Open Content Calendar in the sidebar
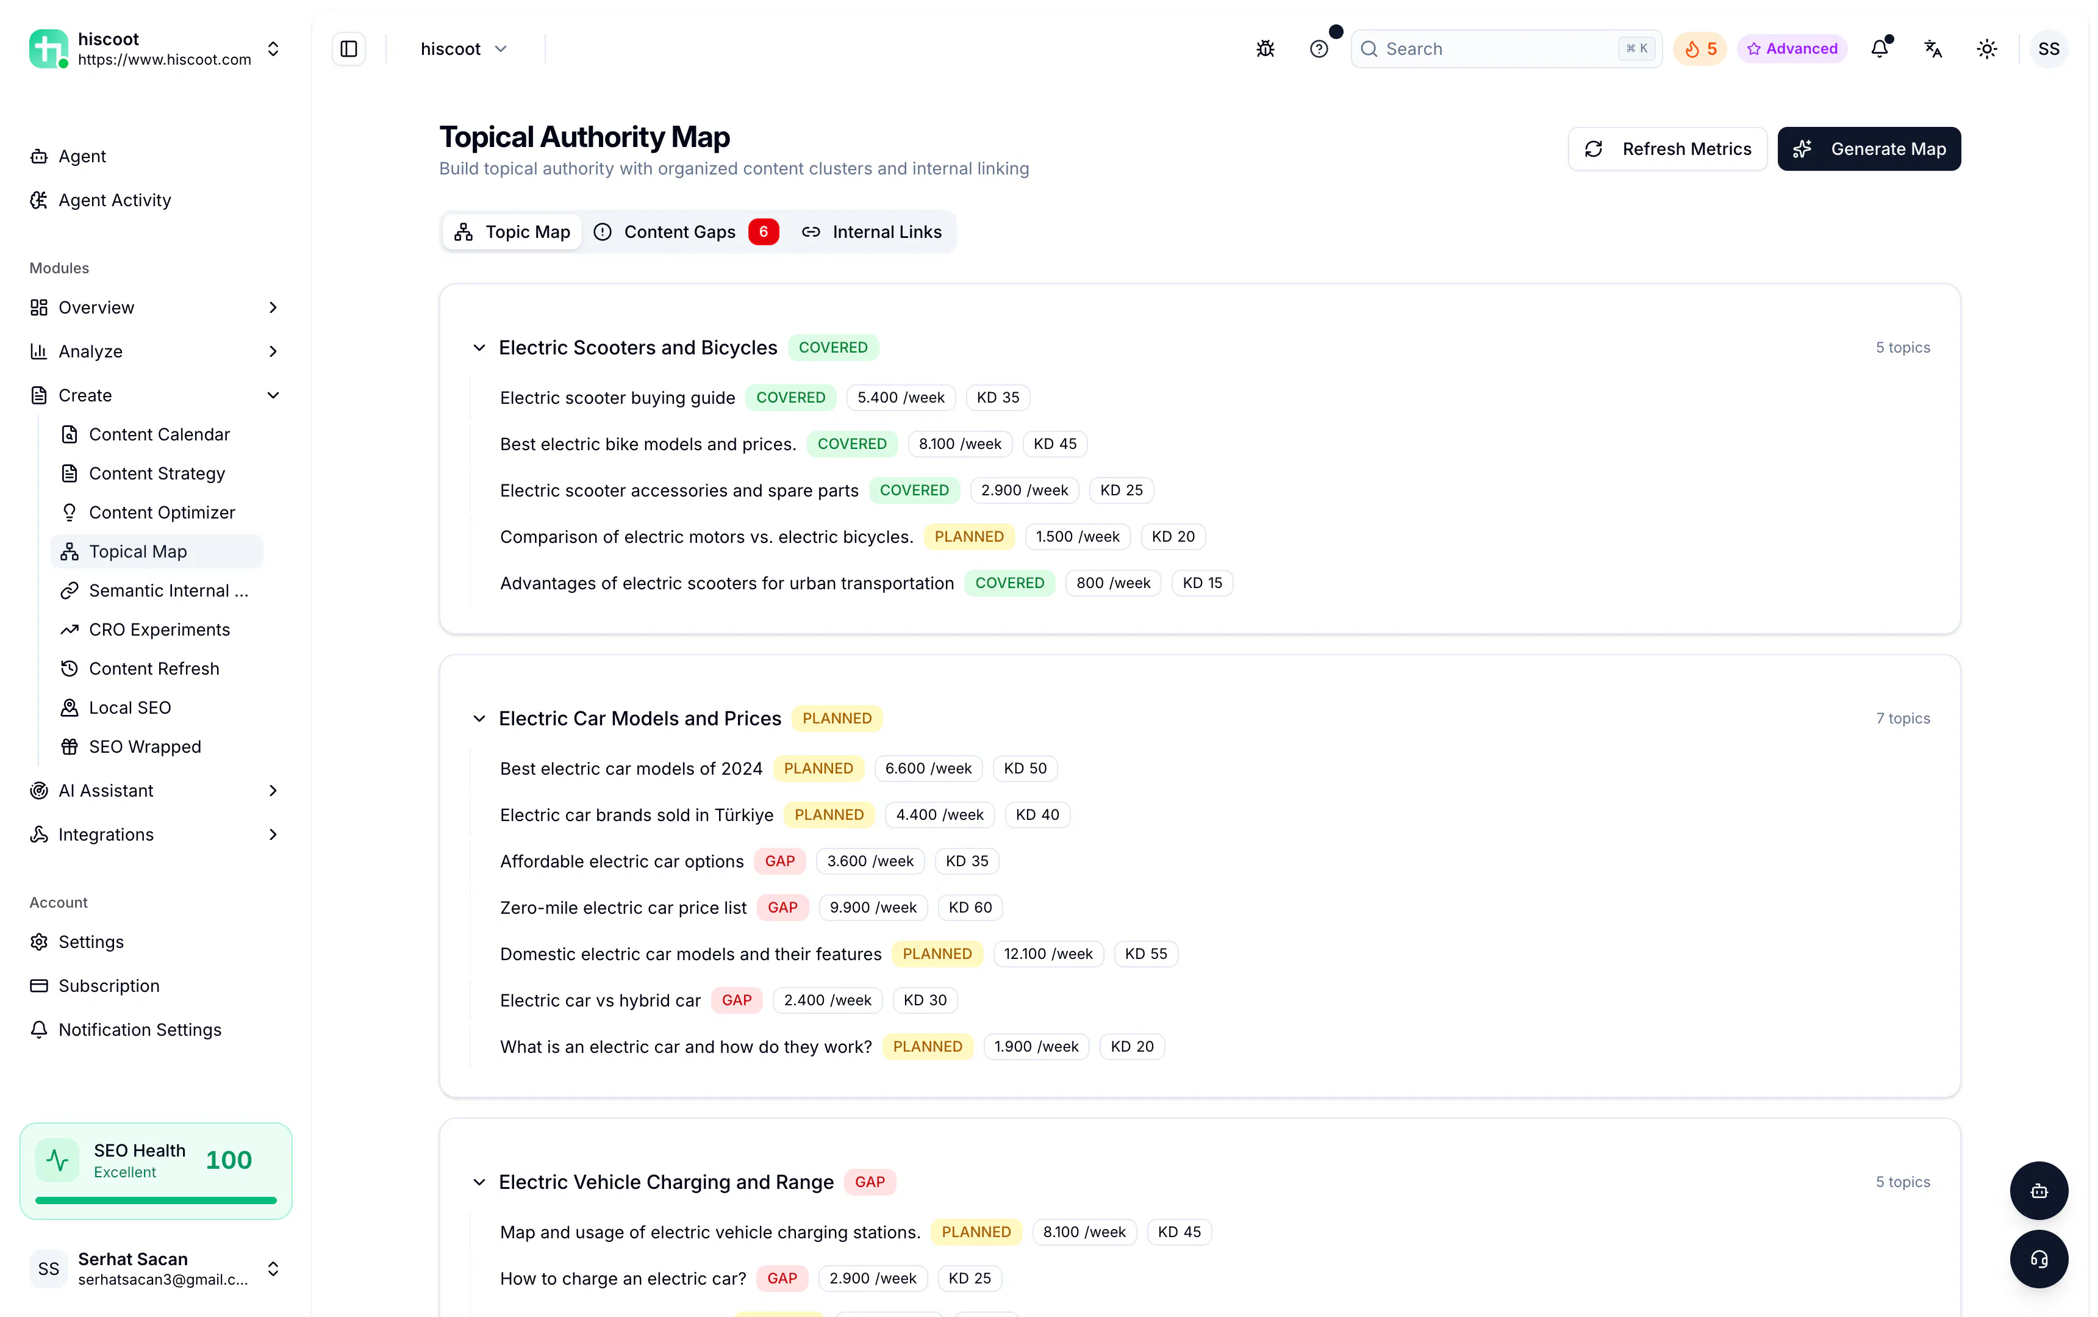The height and width of the screenshot is (1317, 2098). (157, 434)
